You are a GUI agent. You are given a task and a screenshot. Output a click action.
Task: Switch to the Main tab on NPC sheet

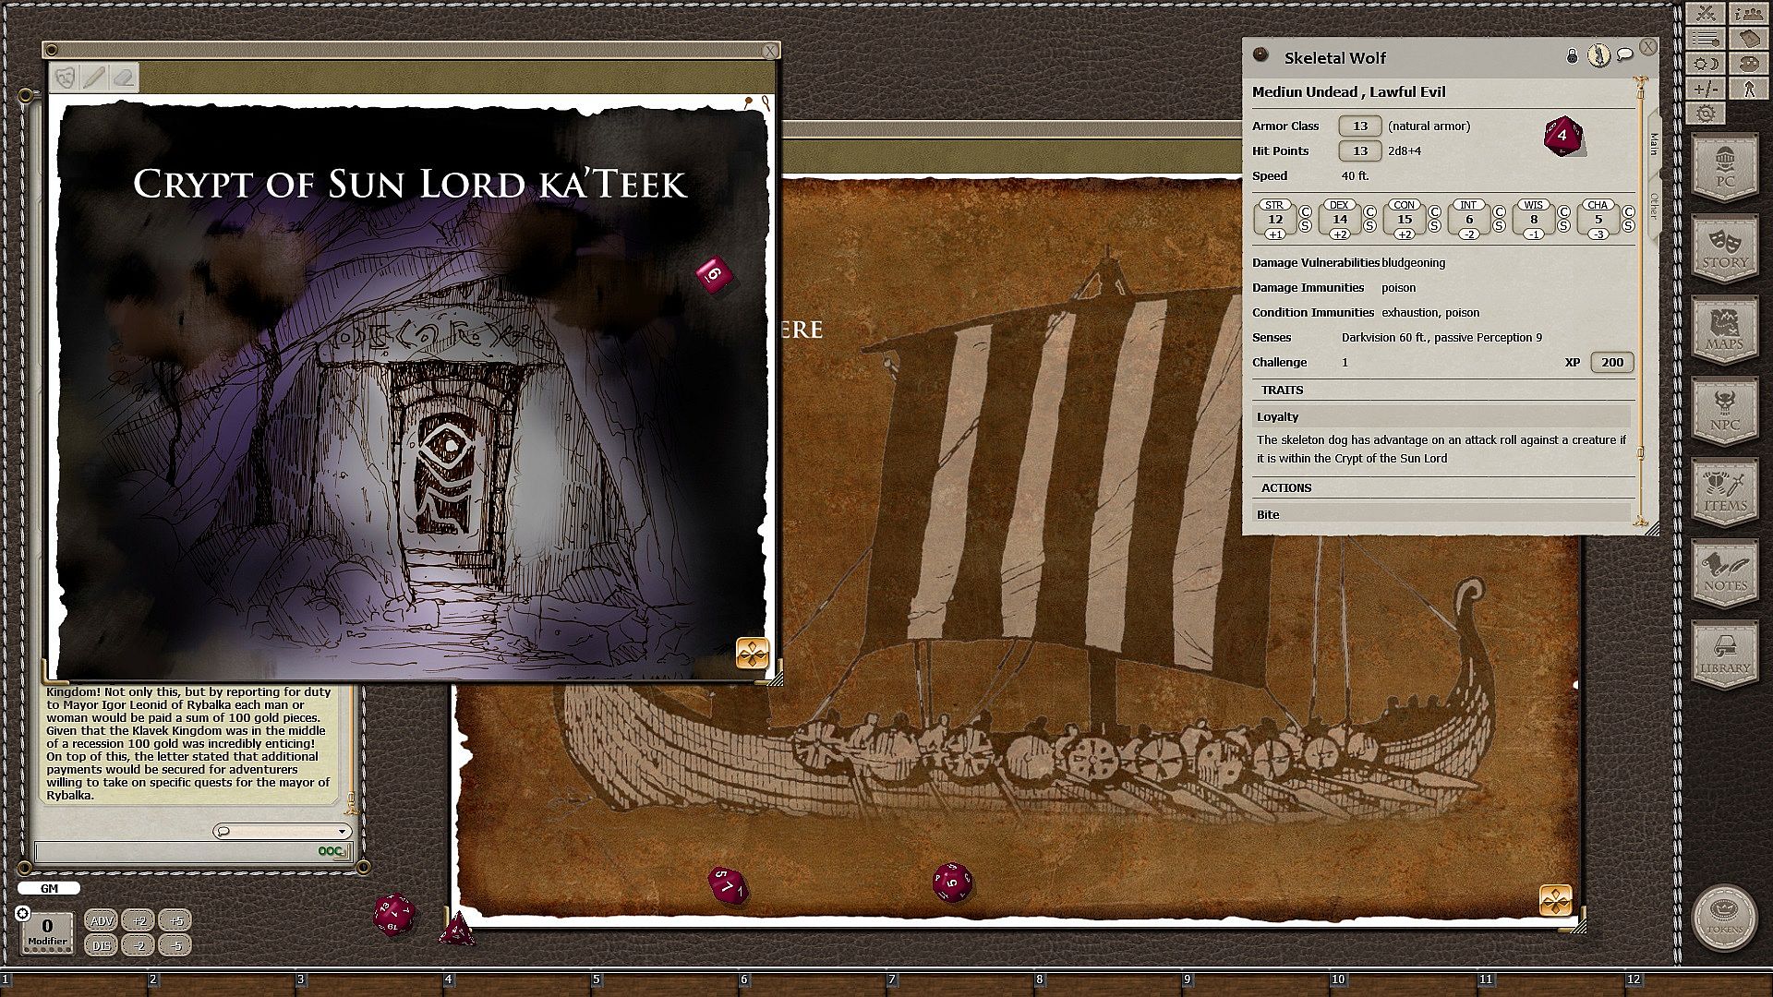[x=1653, y=144]
